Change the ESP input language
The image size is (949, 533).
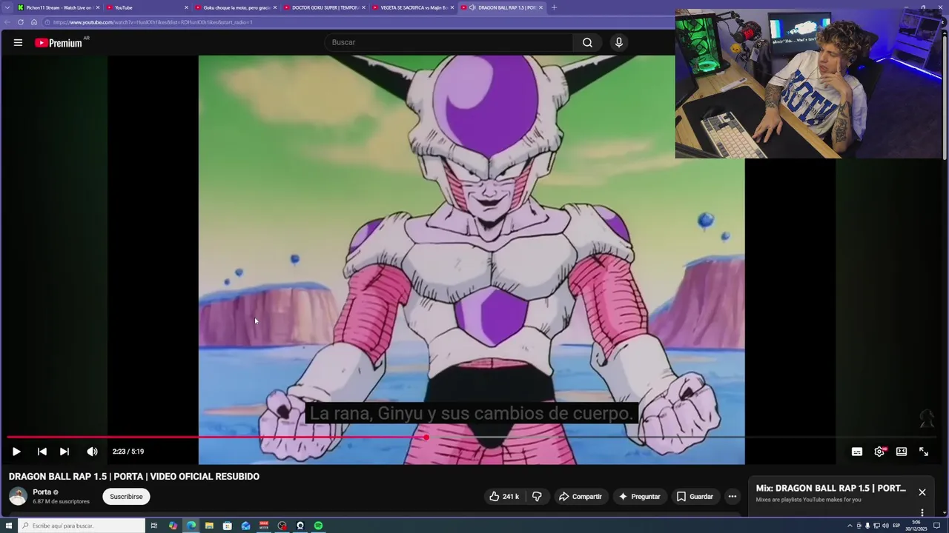pyautogui.click(x=896, y=526)
